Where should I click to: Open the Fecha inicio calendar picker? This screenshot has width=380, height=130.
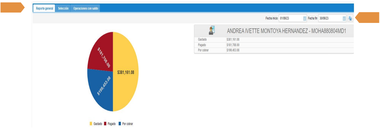tap(305, 18)
